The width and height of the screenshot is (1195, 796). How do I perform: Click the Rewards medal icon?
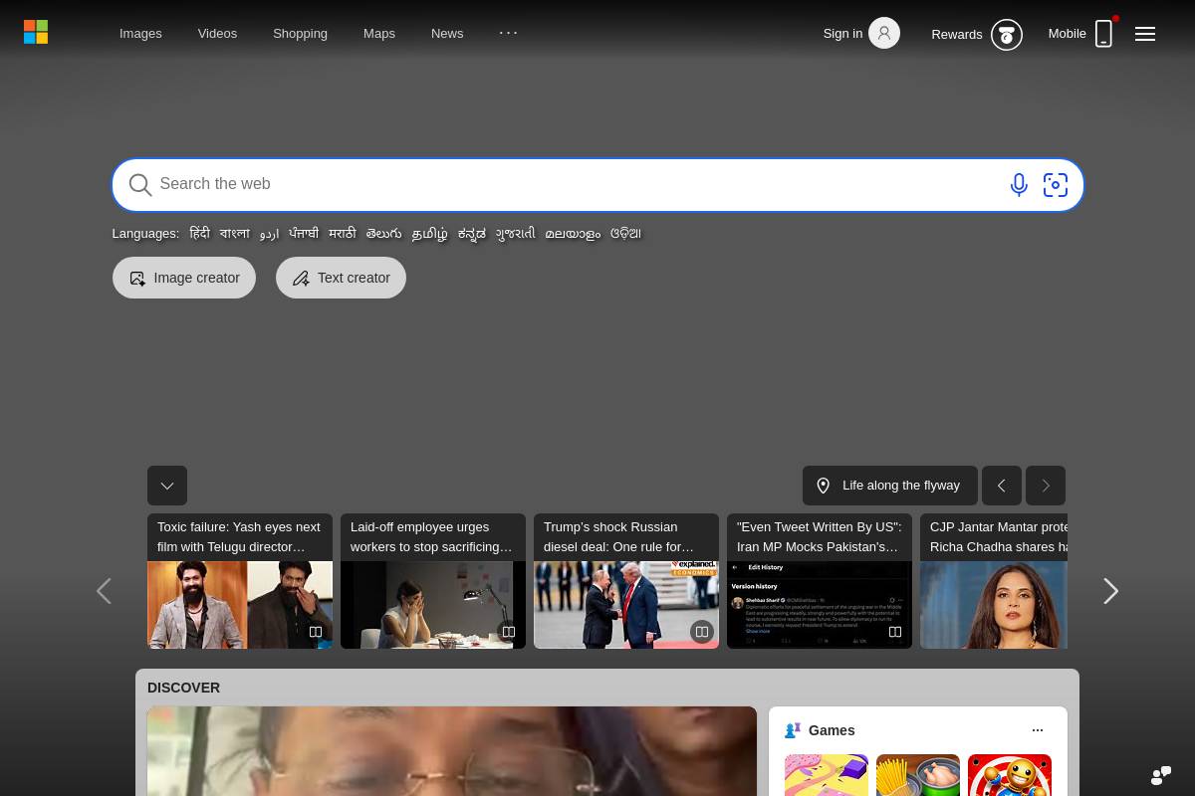(x=1007, y=35)
